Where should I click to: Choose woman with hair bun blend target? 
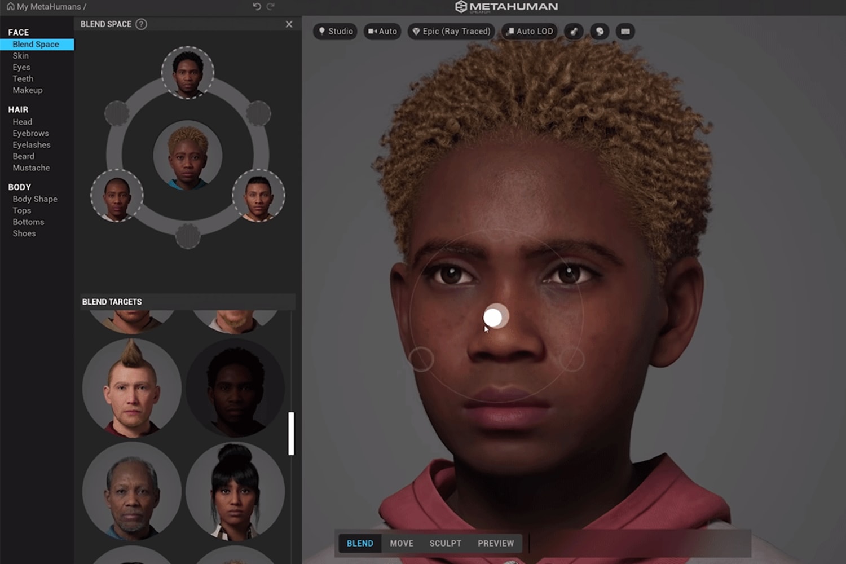click(235, 491)
